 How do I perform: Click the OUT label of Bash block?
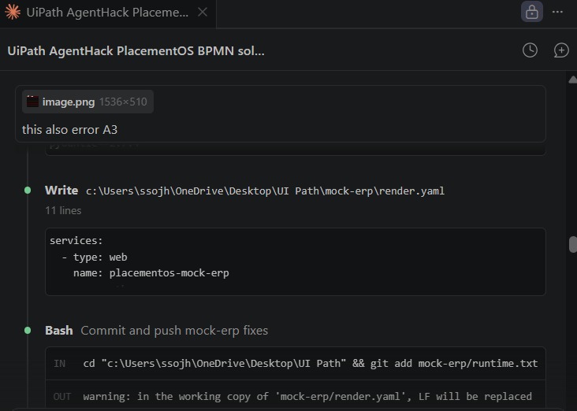(x=61, y=397)
